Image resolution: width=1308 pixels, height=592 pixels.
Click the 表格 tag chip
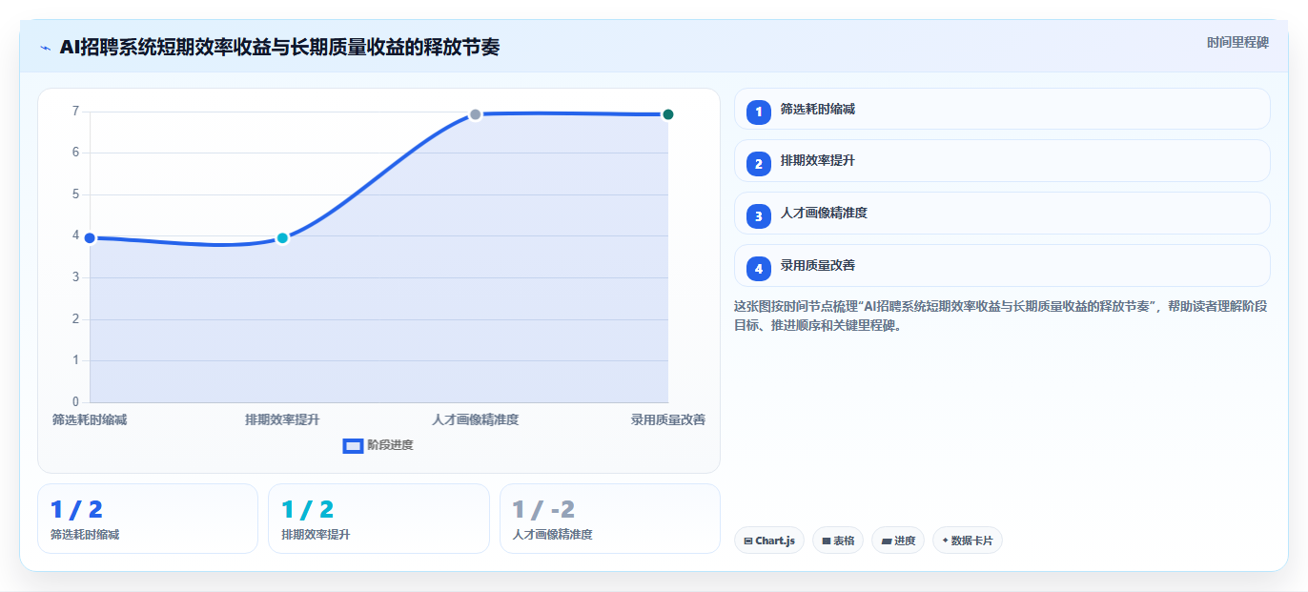[838, 541]
